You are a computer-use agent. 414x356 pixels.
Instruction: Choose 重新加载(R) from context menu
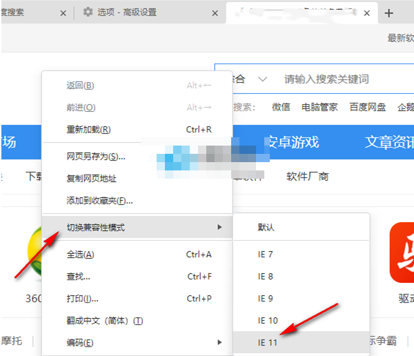tap(137, 130)
